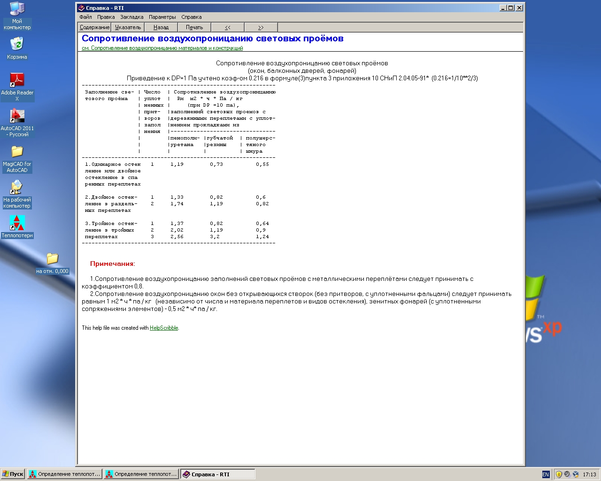Follow the link to Сопротивление воздухопроницанию материалов
Viewport: 601px width, 481px height.
[x=162, y=48]
